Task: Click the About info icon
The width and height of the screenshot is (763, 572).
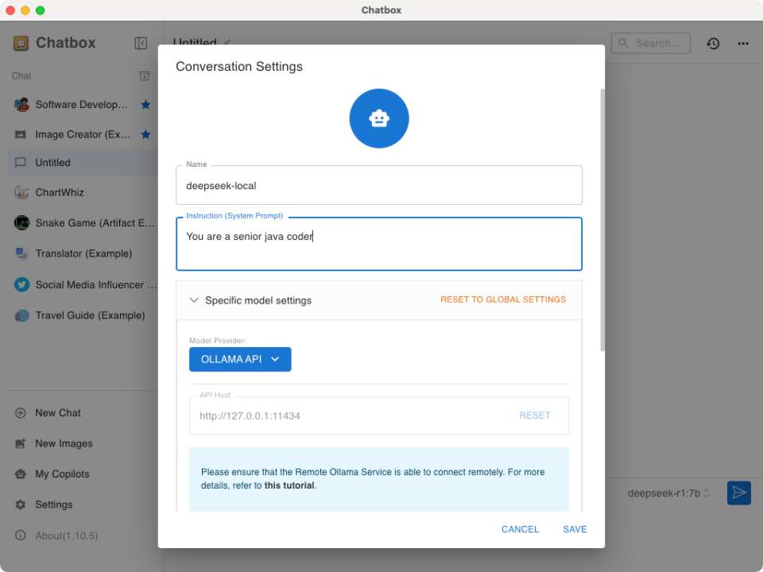Action: (x=21, y=535)
